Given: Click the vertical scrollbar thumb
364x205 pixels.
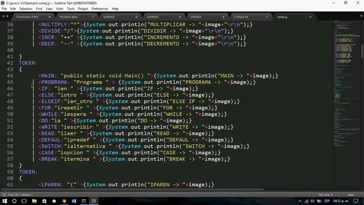Looking at the screenshot, I should pos(362,51).
